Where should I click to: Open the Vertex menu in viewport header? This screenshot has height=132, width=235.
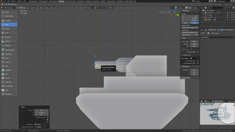tap(47, 8)
